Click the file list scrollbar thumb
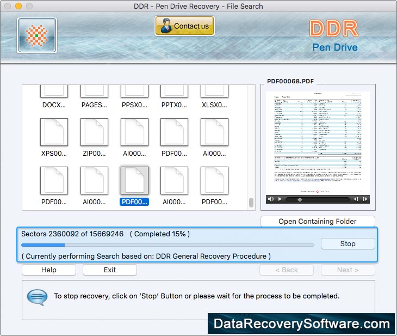Viewport: 397px width, 336px height. click(251, 203)
